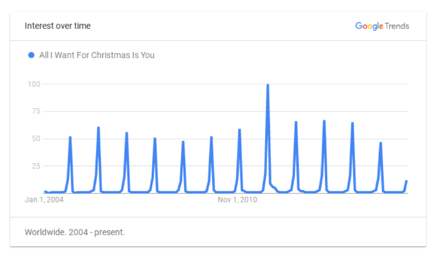The width and height of the screenshot is (444, 261).
Task: Click the peak just before the 100 spike
Action: click(240, 130)
